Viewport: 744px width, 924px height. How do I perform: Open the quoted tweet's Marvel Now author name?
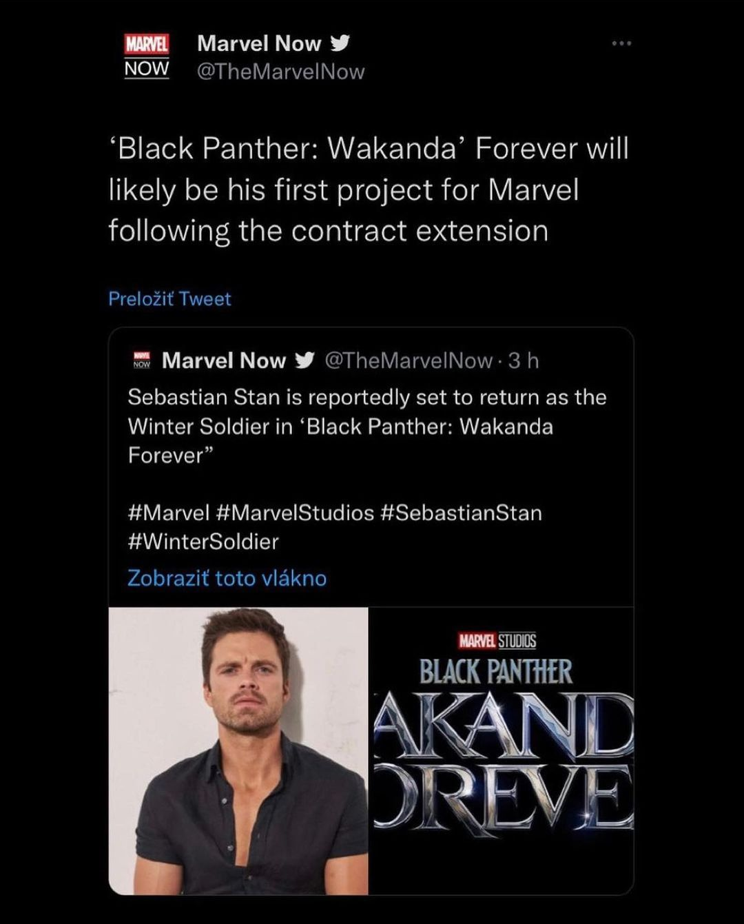224,360
